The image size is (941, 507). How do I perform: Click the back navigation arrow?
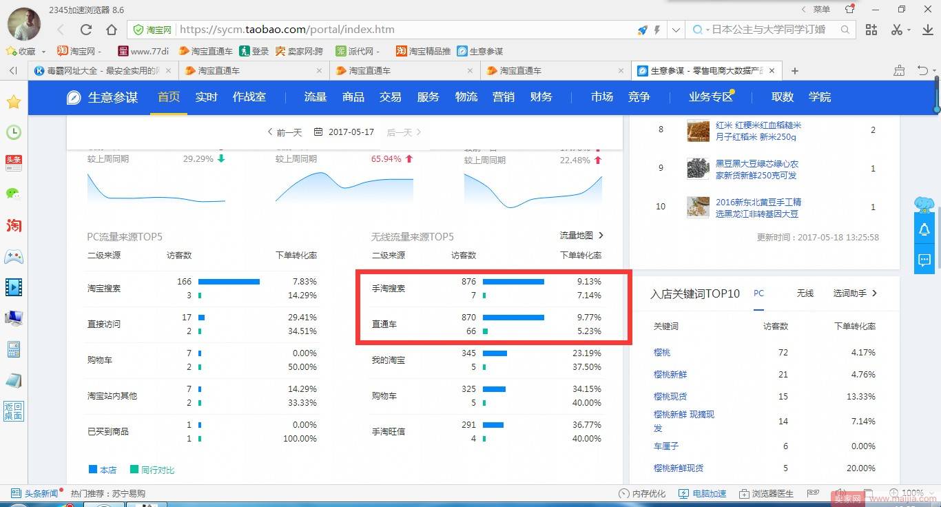point(61,30)
